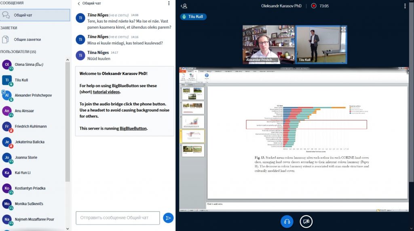The height and width of the screenshot is (231, 414).
Task: Send the chat message with arrow button
Action: (x=168, y=218)
